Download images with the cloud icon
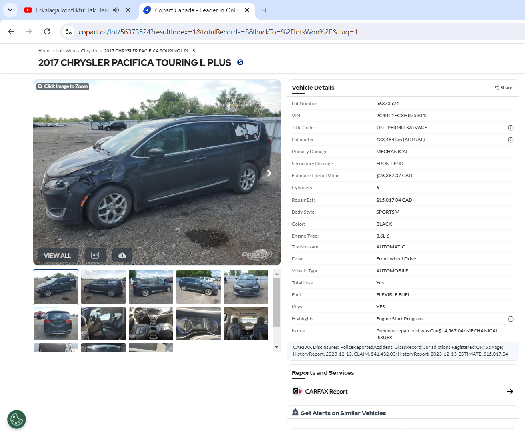This screenshot has height=432, width=525. coord(122,255)
